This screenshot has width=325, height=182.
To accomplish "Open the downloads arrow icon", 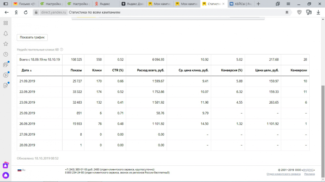I will pyautogui.click(x=318, y=13).
